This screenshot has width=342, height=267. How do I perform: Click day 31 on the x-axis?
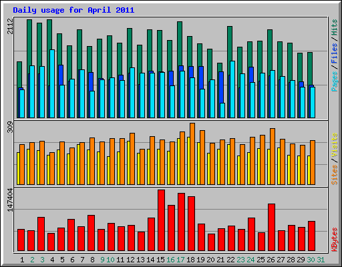321,260
